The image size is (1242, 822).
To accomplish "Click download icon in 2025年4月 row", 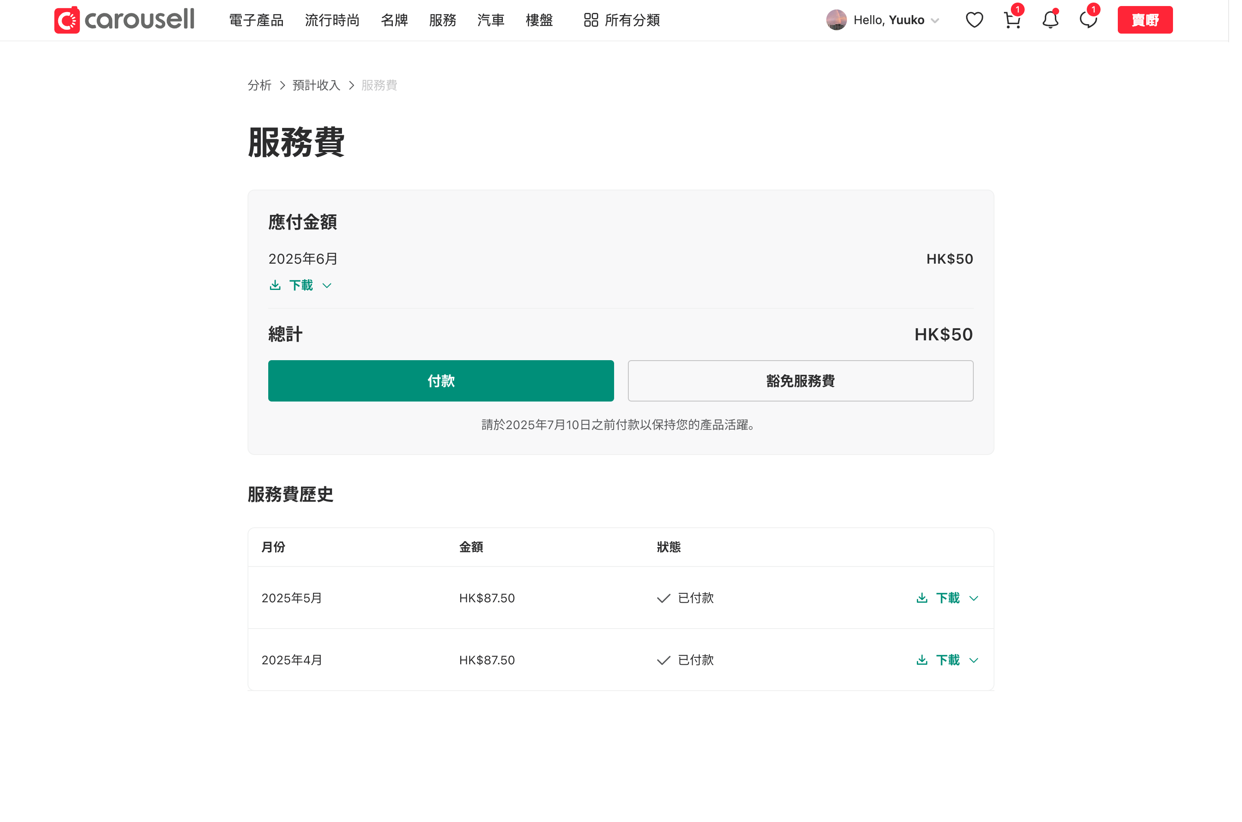I will click(922, 660).
